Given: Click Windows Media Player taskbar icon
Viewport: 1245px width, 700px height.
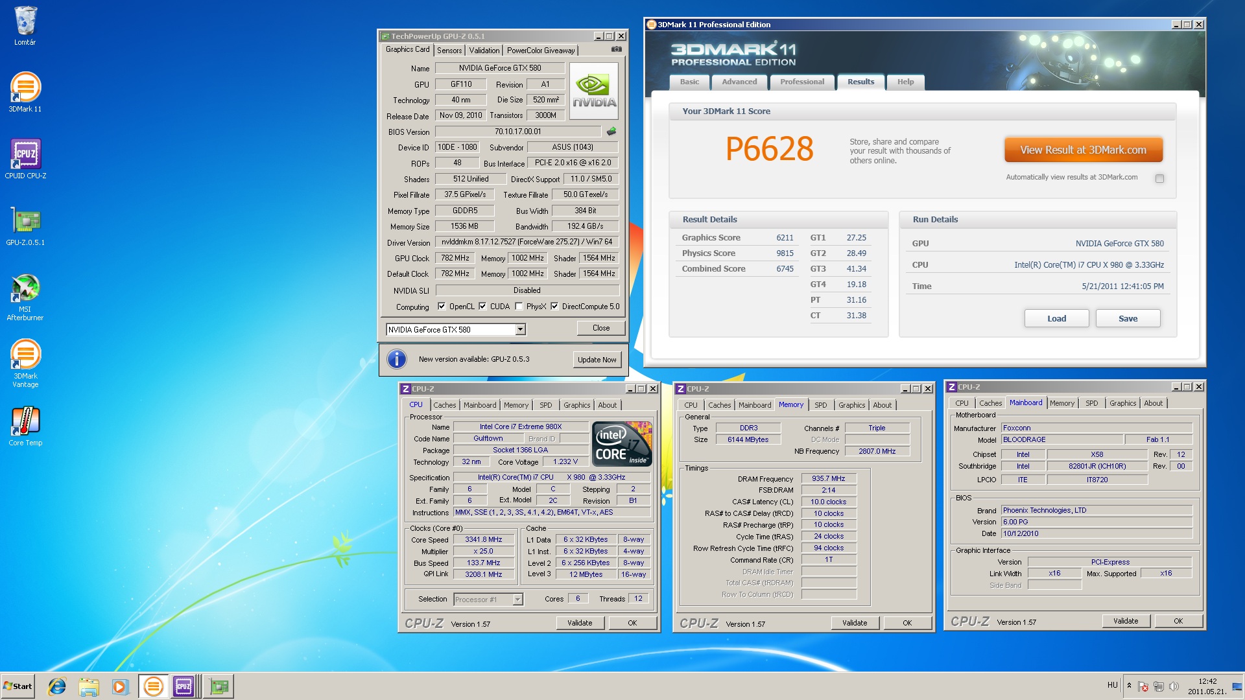Looking at the screenshot, I should [120, 686].
